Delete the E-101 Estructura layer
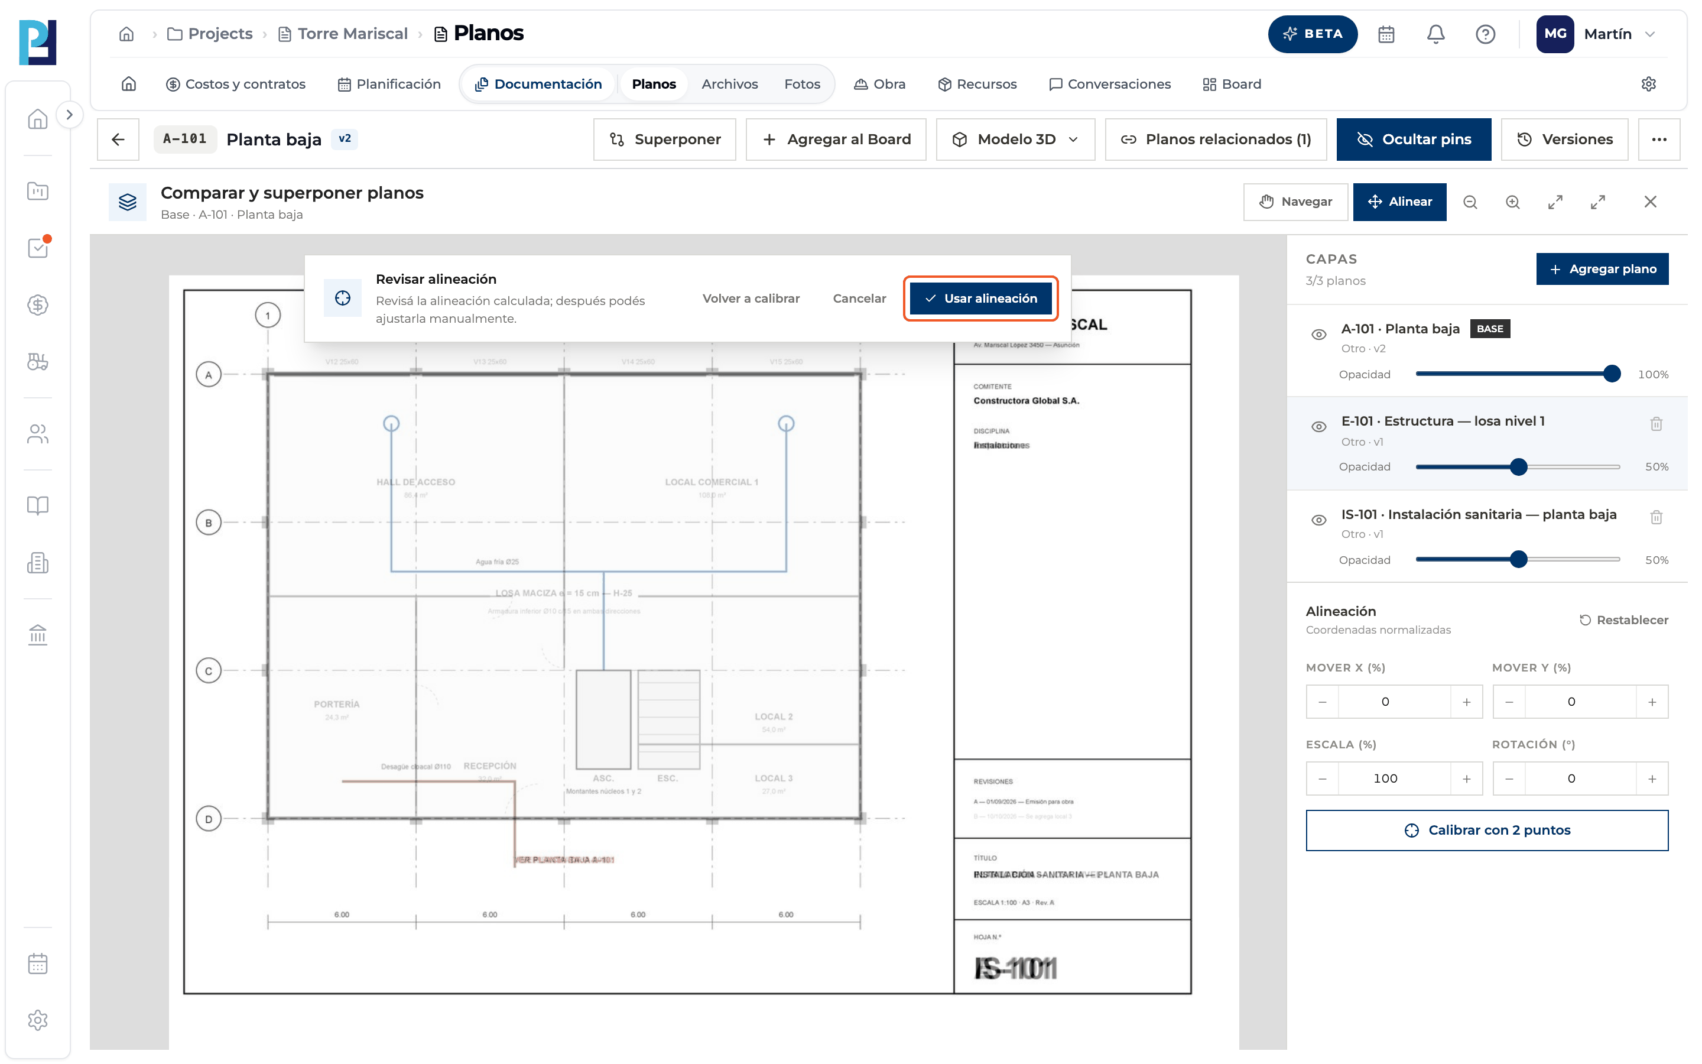The width and height of the screenshot is (1702, 1064). 1656,424
